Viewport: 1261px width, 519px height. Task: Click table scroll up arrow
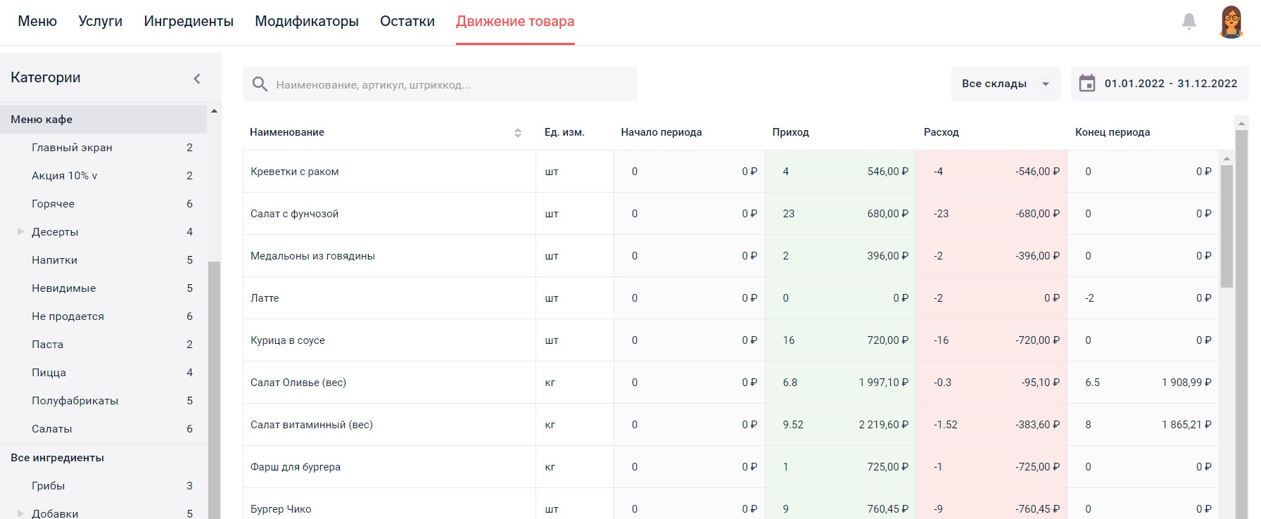pyautogui.click(x=1227, y=158)
